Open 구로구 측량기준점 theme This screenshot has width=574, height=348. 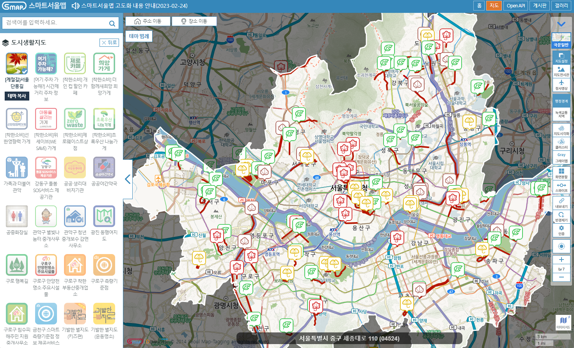pyautogui.click(x=104, y=265)
